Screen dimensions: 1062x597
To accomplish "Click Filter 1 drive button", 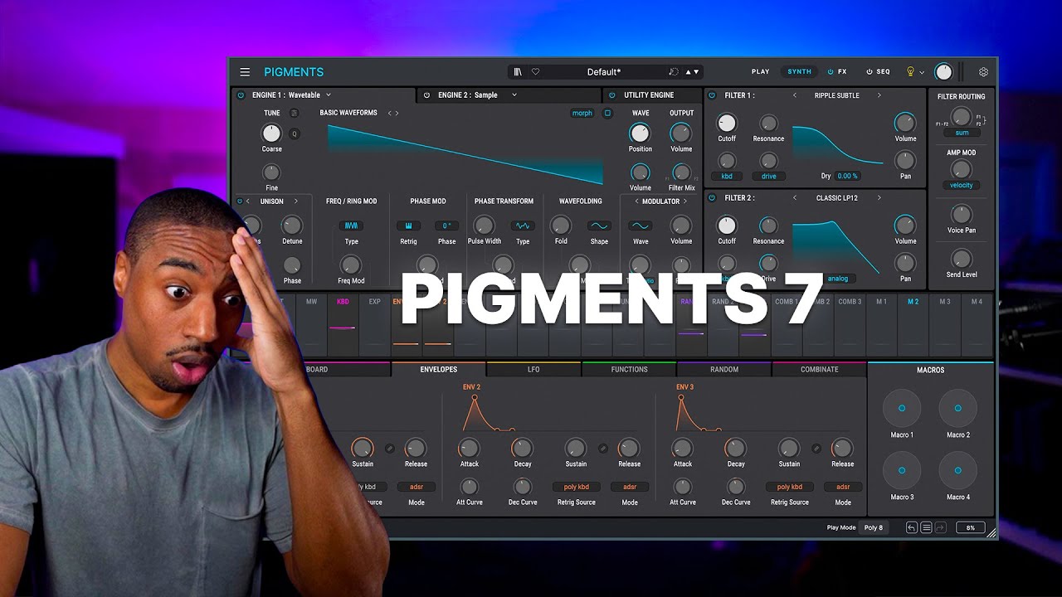I will point(768,177).
